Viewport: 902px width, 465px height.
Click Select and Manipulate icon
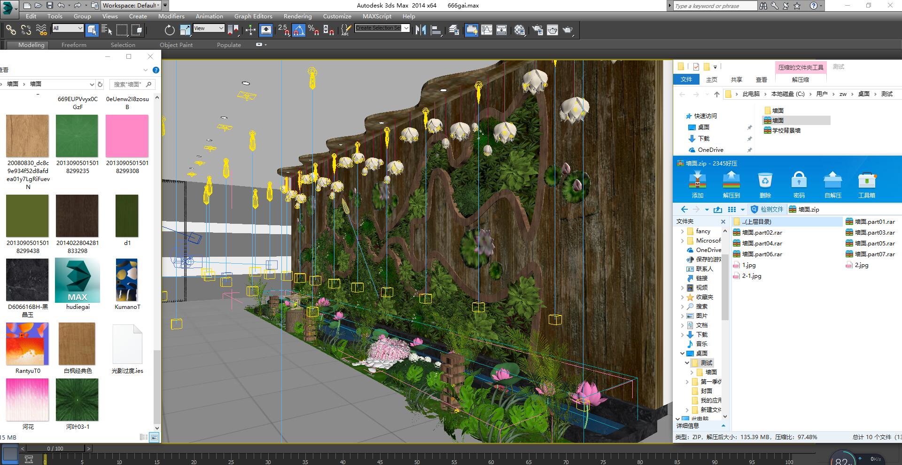[250, 30]
